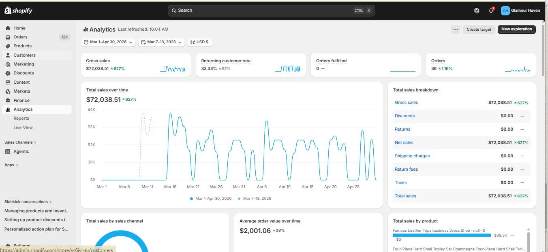Click the Analytics page heading icon
Screen dimensions: 548x252
tap(86, 30)
